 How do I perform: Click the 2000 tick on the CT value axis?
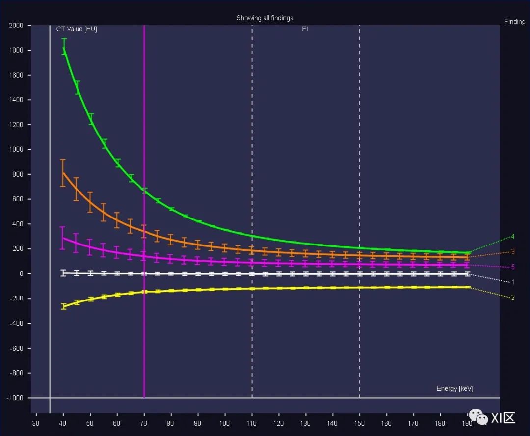16,26
